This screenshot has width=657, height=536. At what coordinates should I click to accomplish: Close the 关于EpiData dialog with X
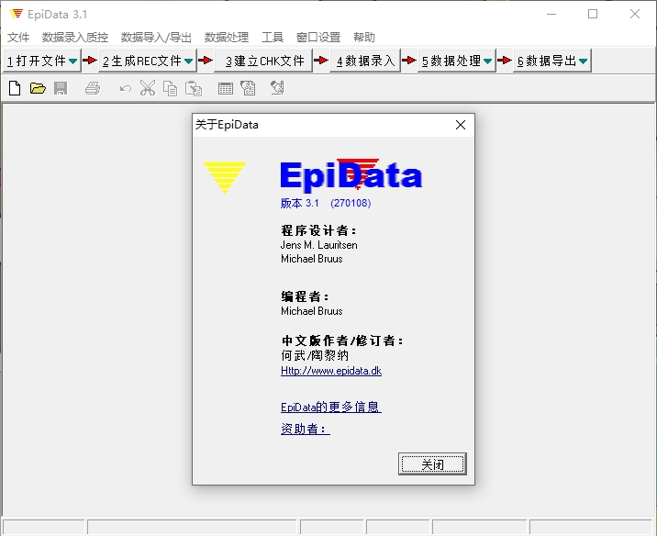(x=461, y=125)
